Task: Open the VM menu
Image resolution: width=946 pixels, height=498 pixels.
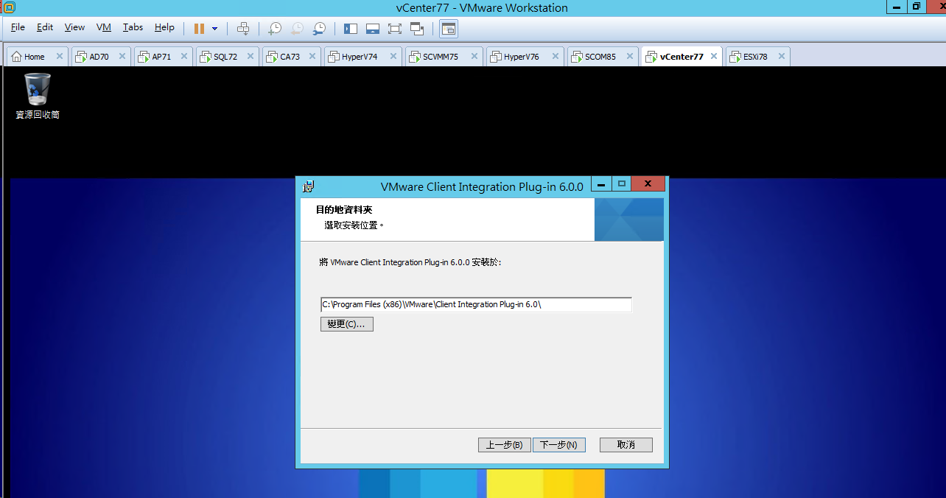Action: (x=104, y=27)
